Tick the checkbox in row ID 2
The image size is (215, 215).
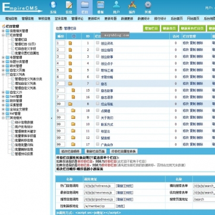point(97,49)
